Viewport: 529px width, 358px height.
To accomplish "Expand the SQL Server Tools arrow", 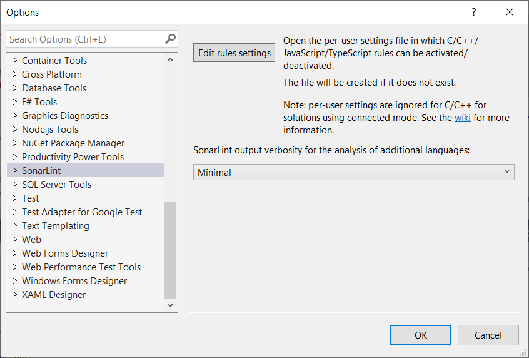I will click(14, 185).
